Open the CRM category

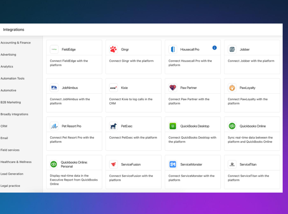[4, 126]
